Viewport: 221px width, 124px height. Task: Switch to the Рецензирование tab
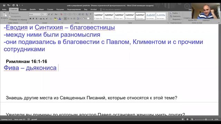coord(74,9)
